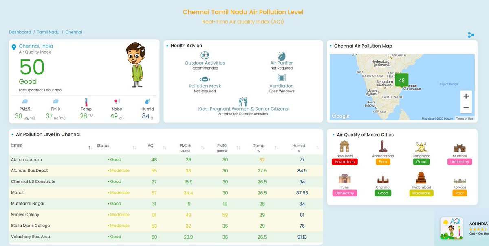
Task: Click the New Delhi monument icon
Action: (x=345, y=147)
